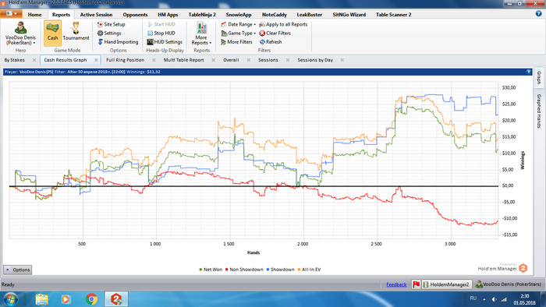Click Stop HUD
Screen dimensions: 546x307
(x=161, y=33)
